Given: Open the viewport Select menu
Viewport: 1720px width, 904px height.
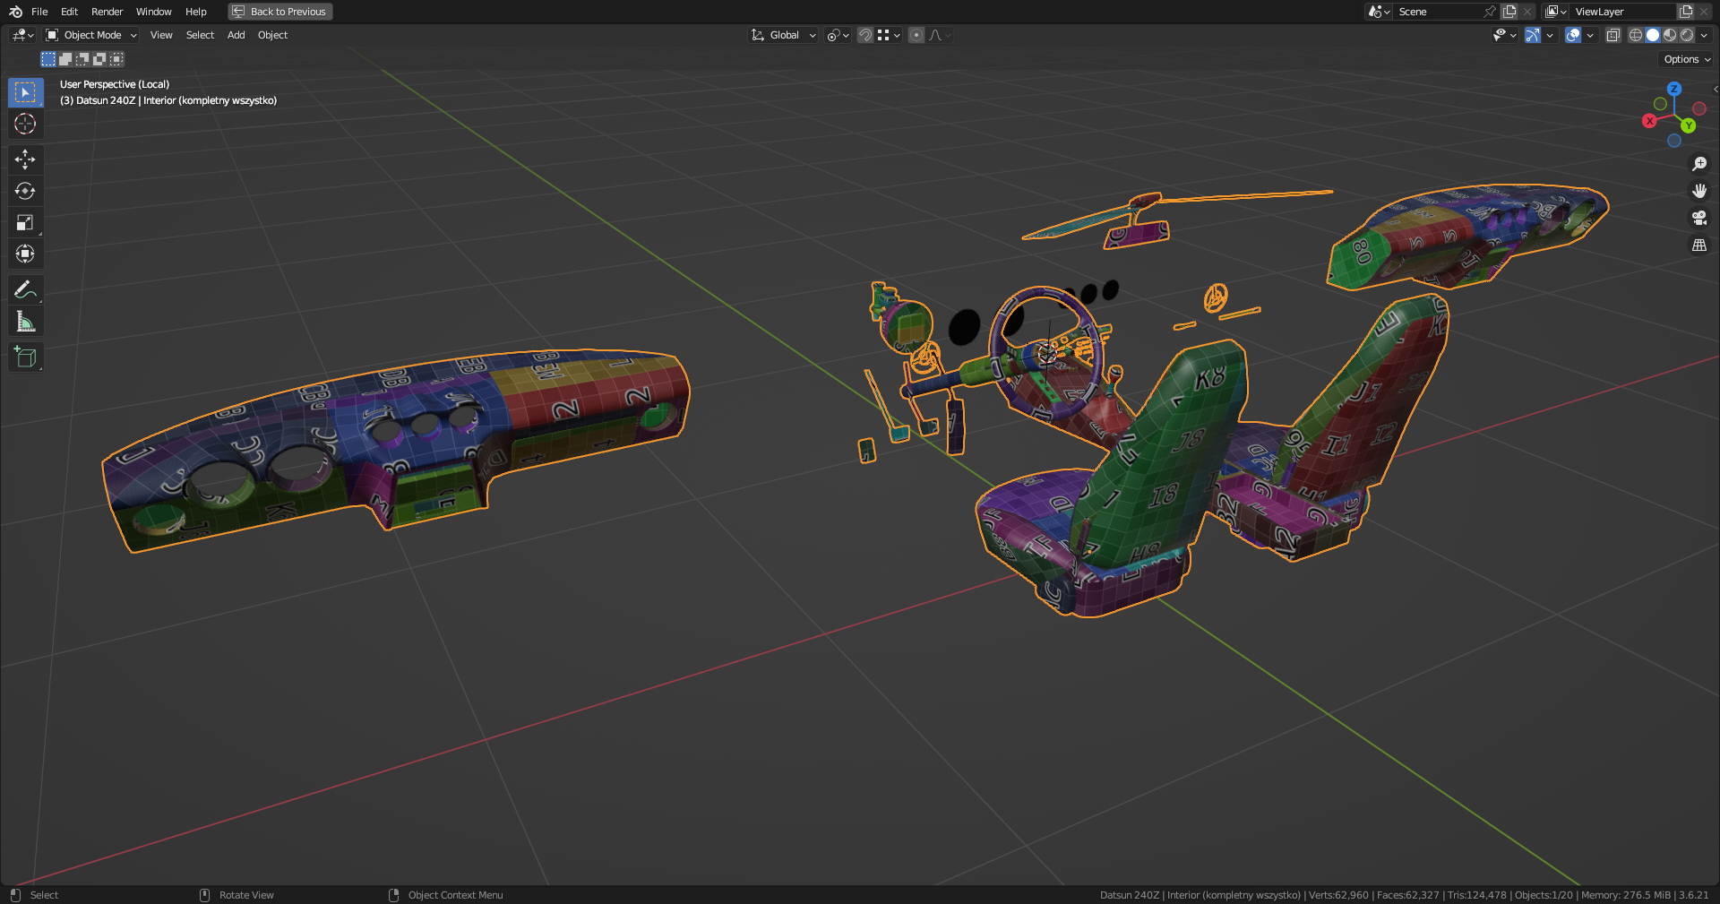Looking at the screenshot, I should coord(200,35).
